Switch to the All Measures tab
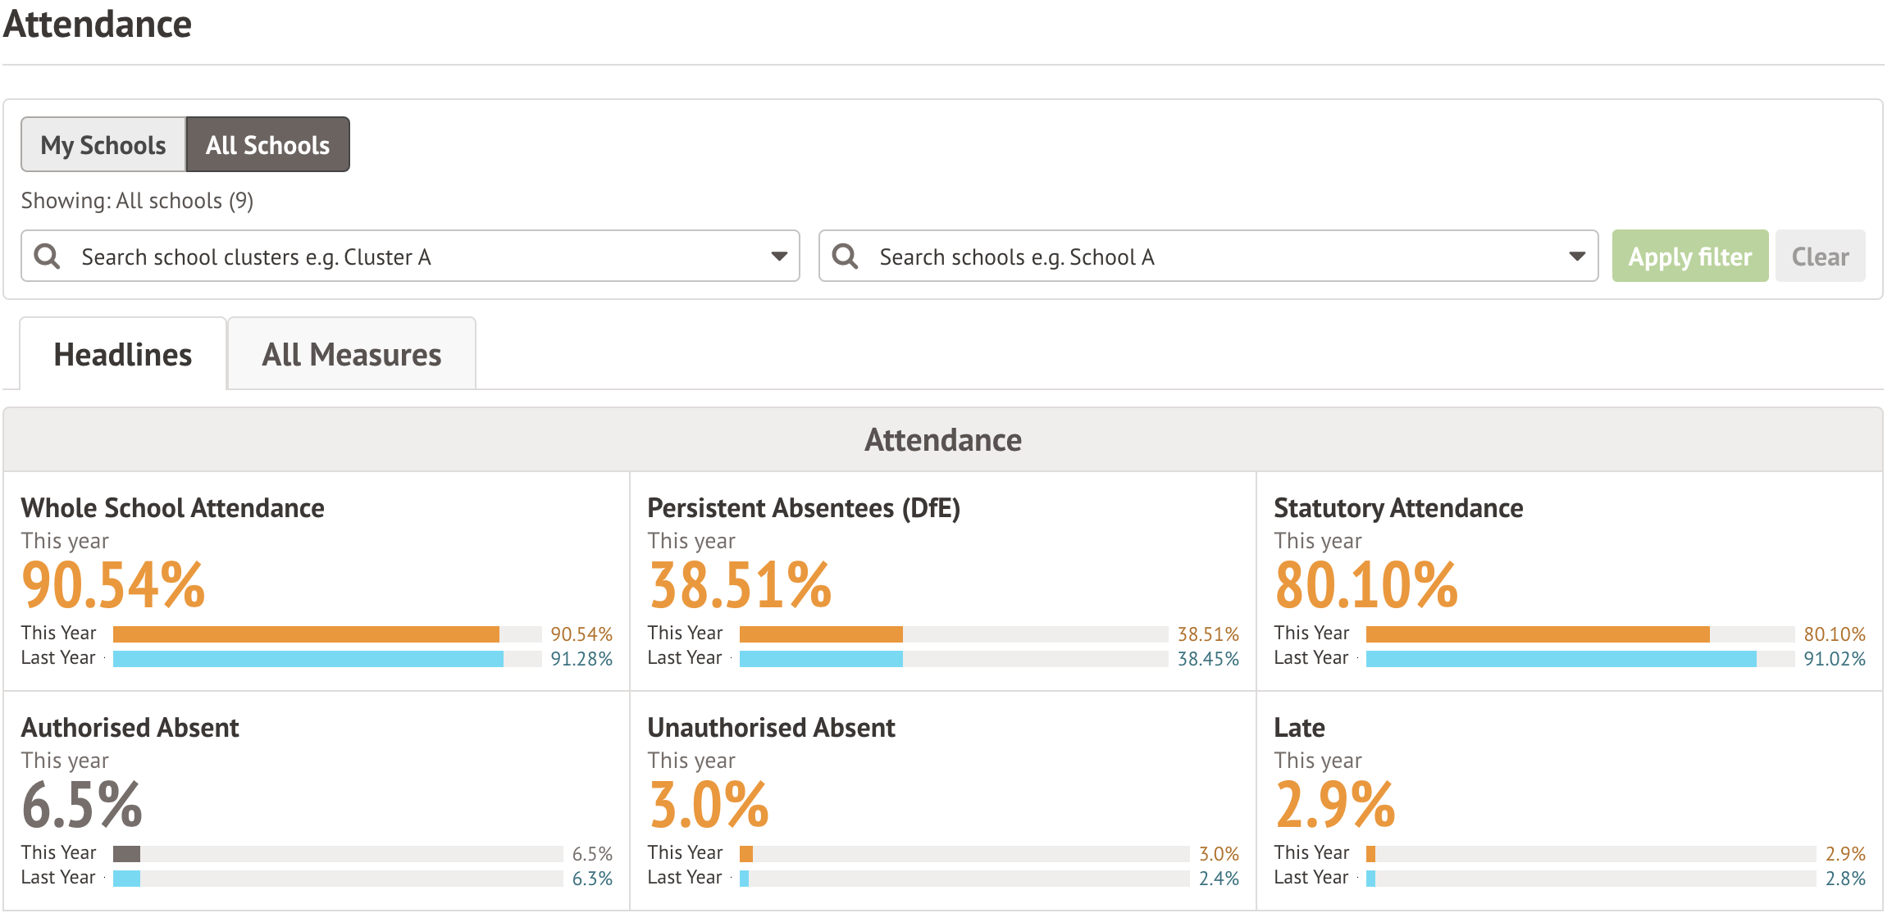The image size is (1901, 913). tap(351, 355)
